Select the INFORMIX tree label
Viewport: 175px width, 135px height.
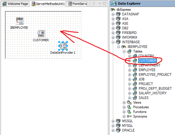[x=130, y=37]
